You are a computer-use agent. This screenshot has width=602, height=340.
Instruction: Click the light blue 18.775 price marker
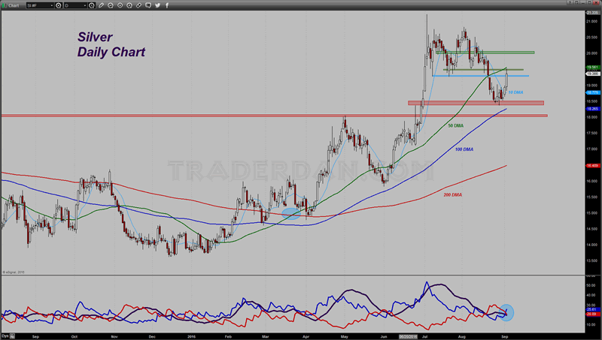pos(592,92)
